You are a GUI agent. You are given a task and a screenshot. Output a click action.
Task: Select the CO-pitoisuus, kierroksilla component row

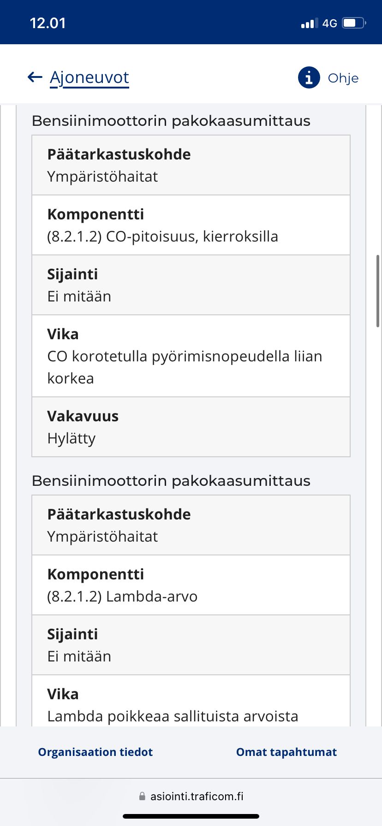click(191, 225)
